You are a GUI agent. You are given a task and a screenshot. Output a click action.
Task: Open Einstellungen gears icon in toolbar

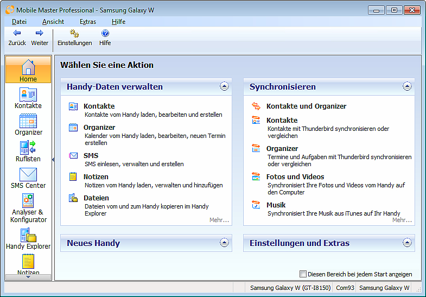click(74, 34)
